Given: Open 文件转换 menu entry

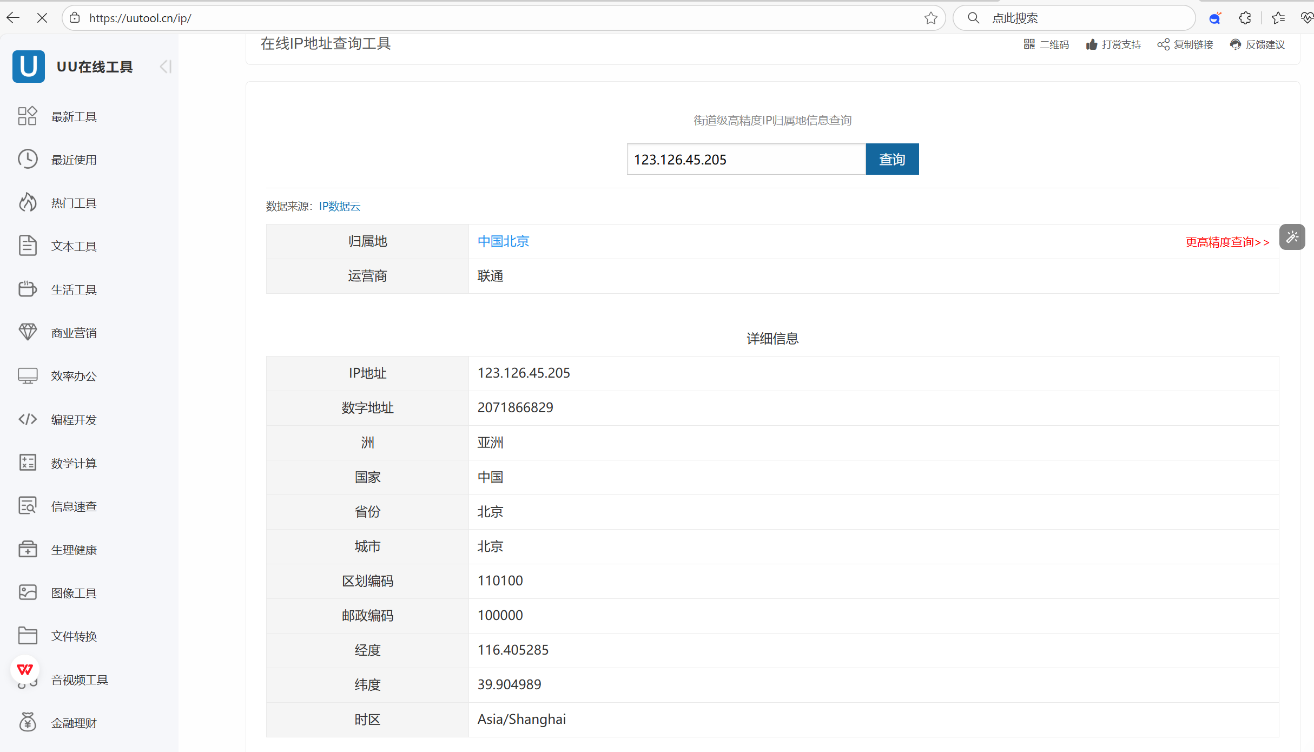Looking at the screenshot, I should (x=74, y=636).
